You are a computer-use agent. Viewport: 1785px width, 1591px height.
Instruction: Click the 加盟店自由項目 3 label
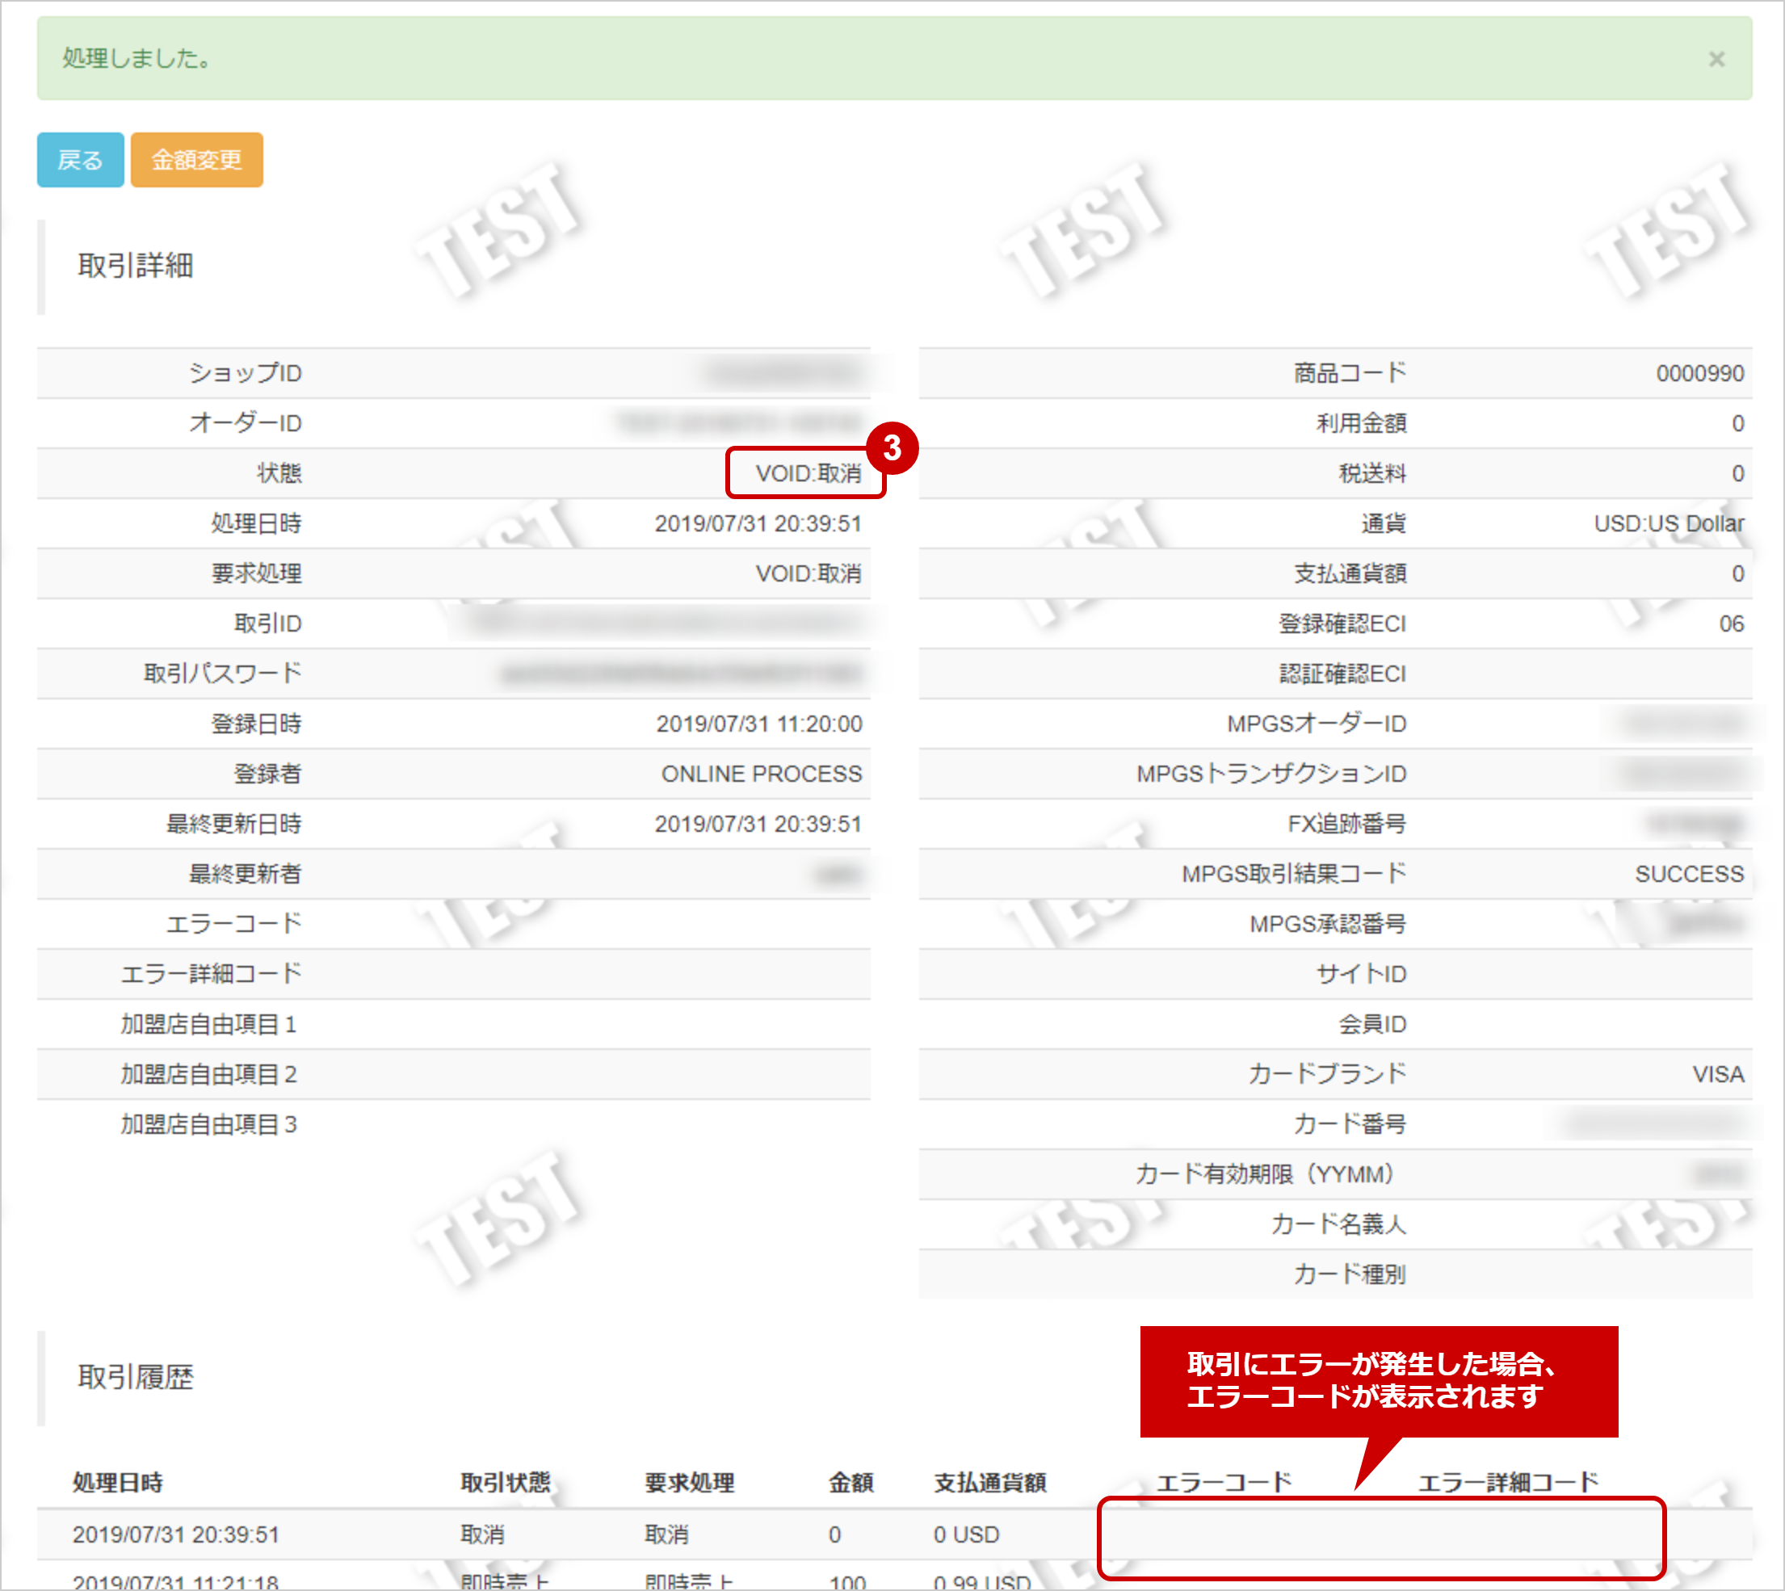[209, 1124]
